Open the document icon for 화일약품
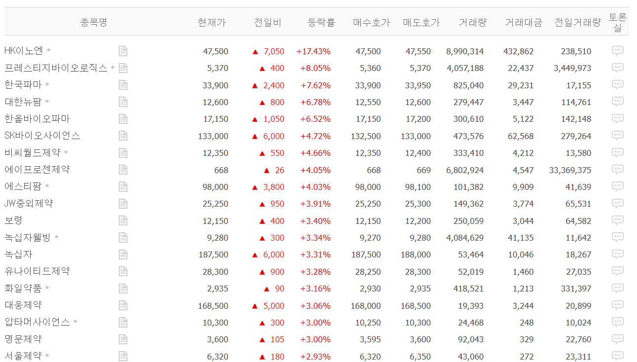The width and height of the screenshot is (637, 362). (123, 289)
